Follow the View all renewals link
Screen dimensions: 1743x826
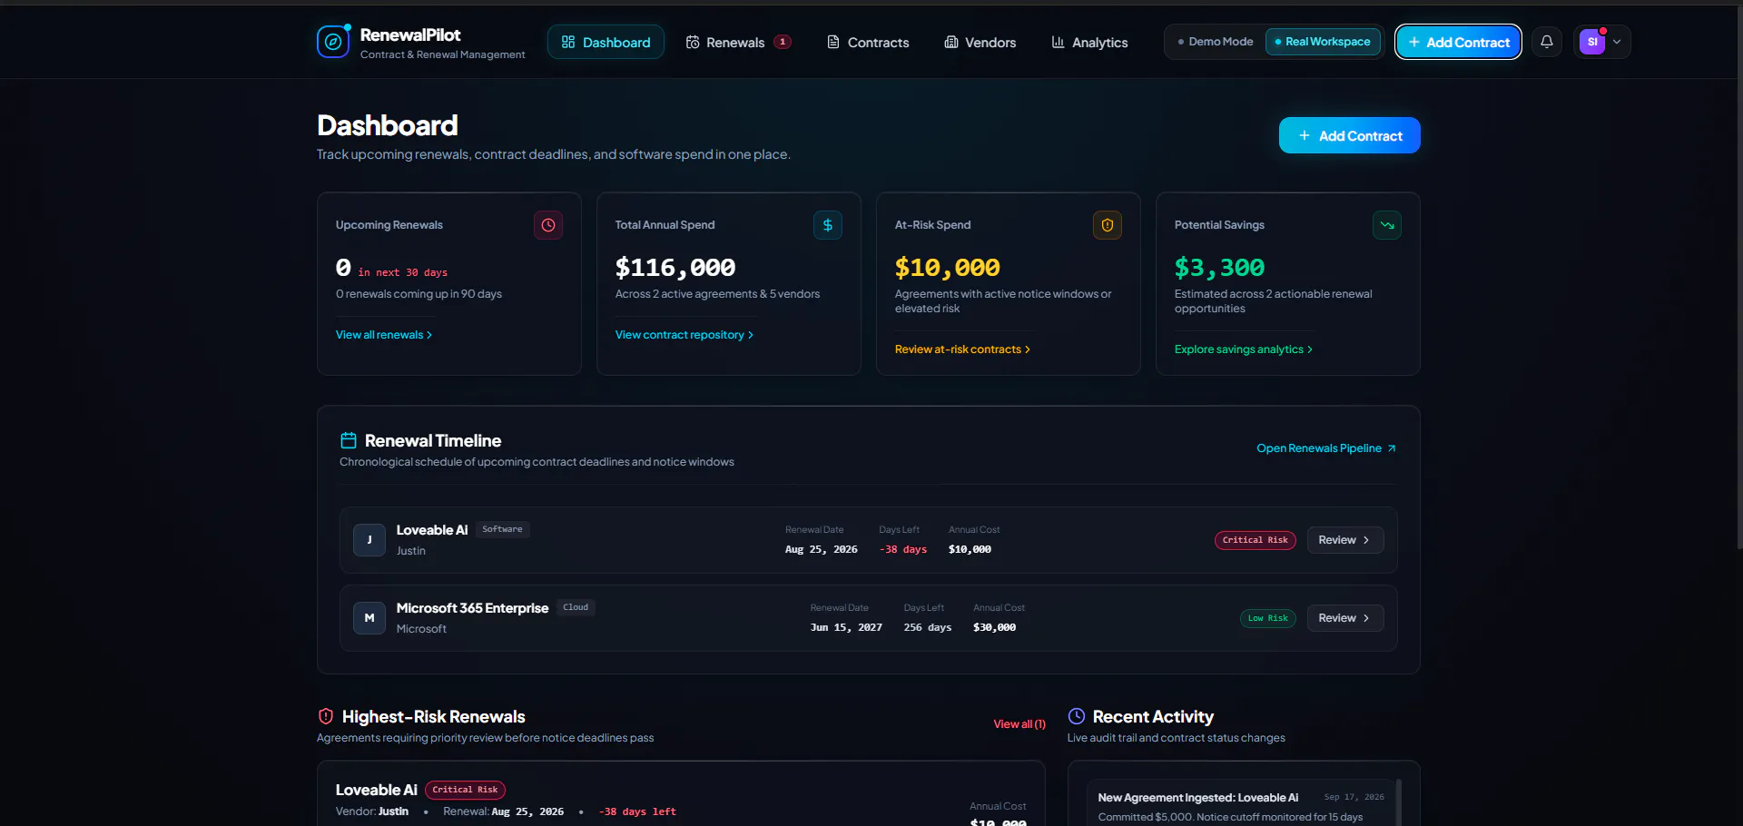point(384,335)
